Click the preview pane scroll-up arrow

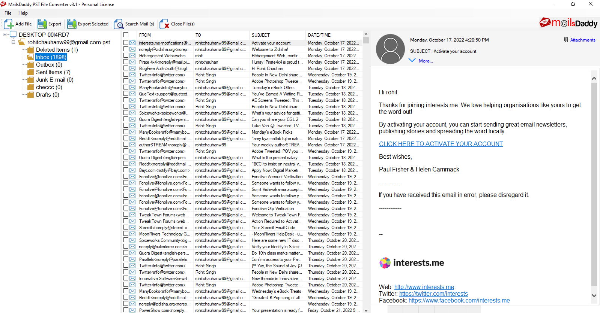point(594,78)
